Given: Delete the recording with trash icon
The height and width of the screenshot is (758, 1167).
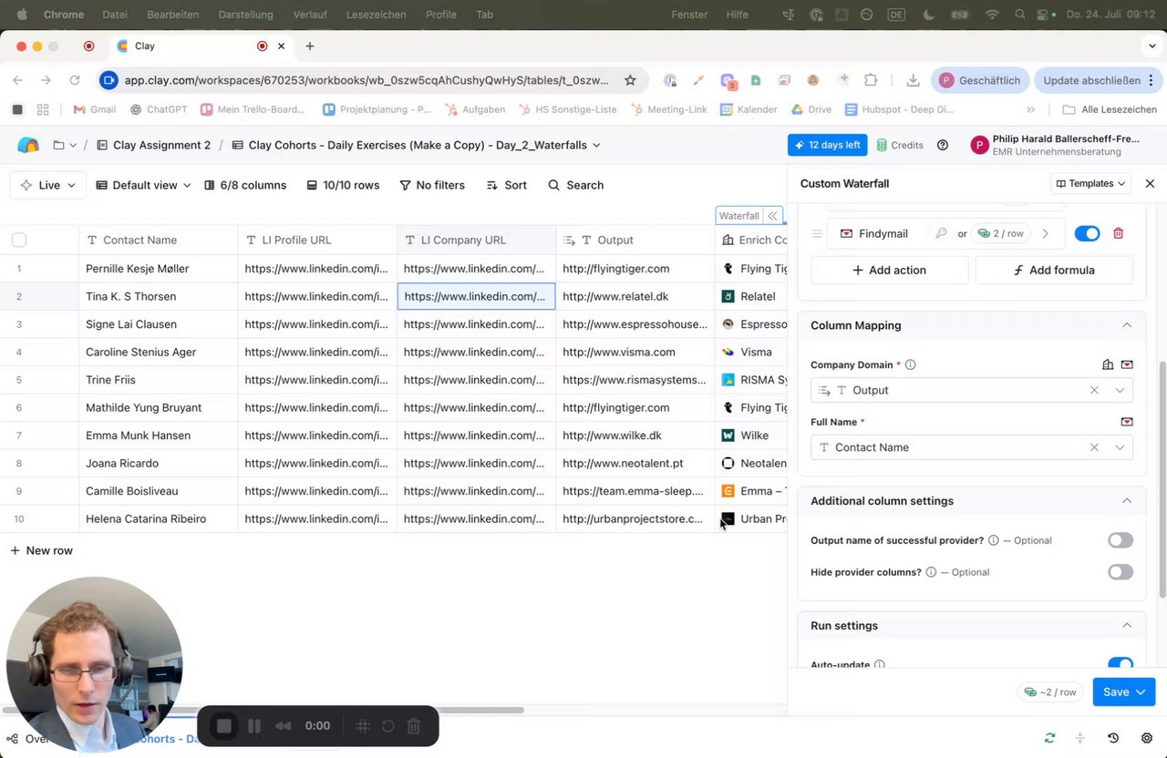Looking at the screenshot, I should point(413,726).
